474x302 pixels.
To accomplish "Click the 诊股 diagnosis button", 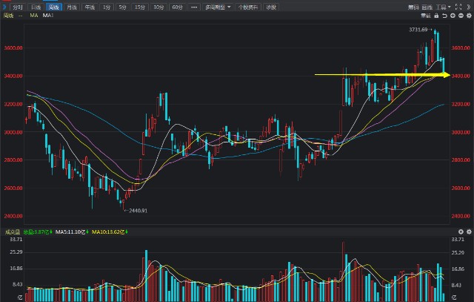I will (272, 7).
